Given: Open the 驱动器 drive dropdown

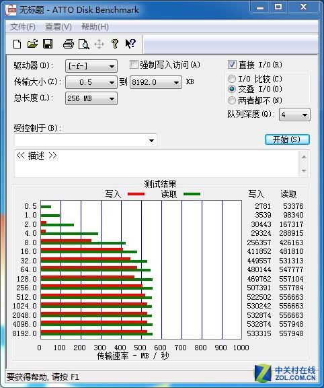Looking at the screenshot, I should (91, 66).
